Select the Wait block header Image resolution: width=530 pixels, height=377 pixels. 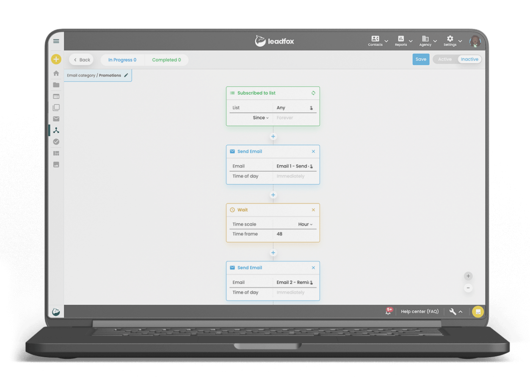pyautogui.click(x=273, y=210)
